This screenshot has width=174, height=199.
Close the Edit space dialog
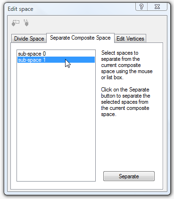157,7
